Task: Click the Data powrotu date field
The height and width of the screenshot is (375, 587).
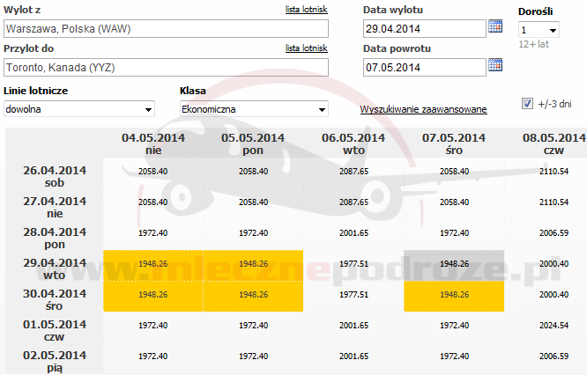Action: (423, 67)
